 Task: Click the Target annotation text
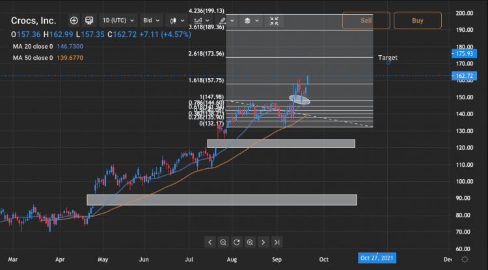click(x=388, y=57)
